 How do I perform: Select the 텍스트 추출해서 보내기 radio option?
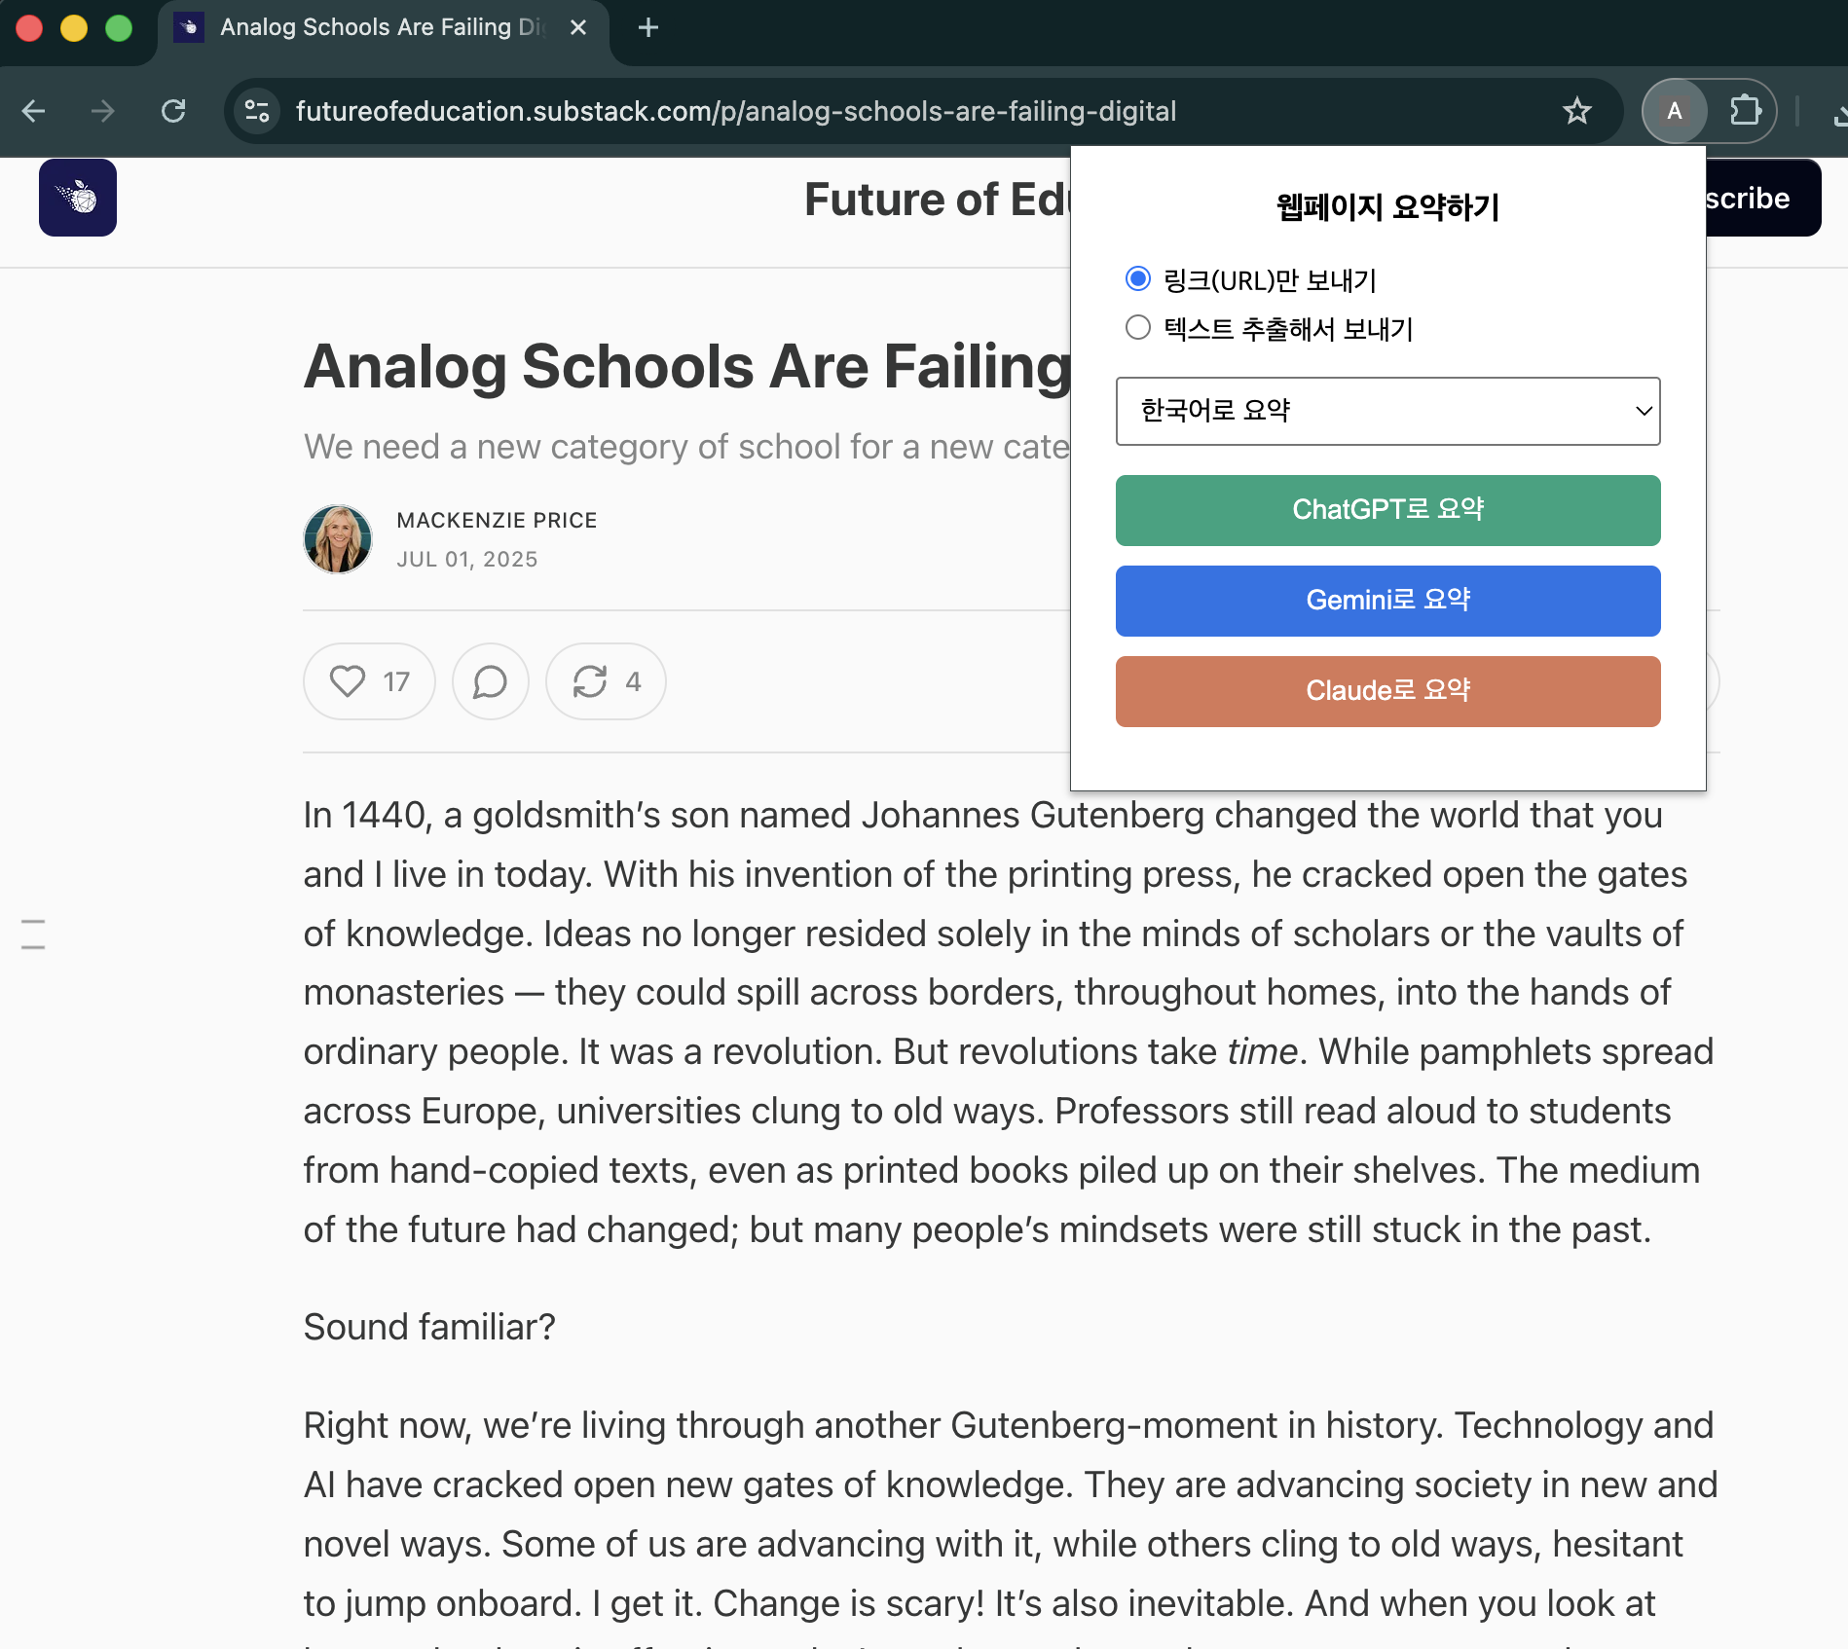click(x=1137, y=328)
